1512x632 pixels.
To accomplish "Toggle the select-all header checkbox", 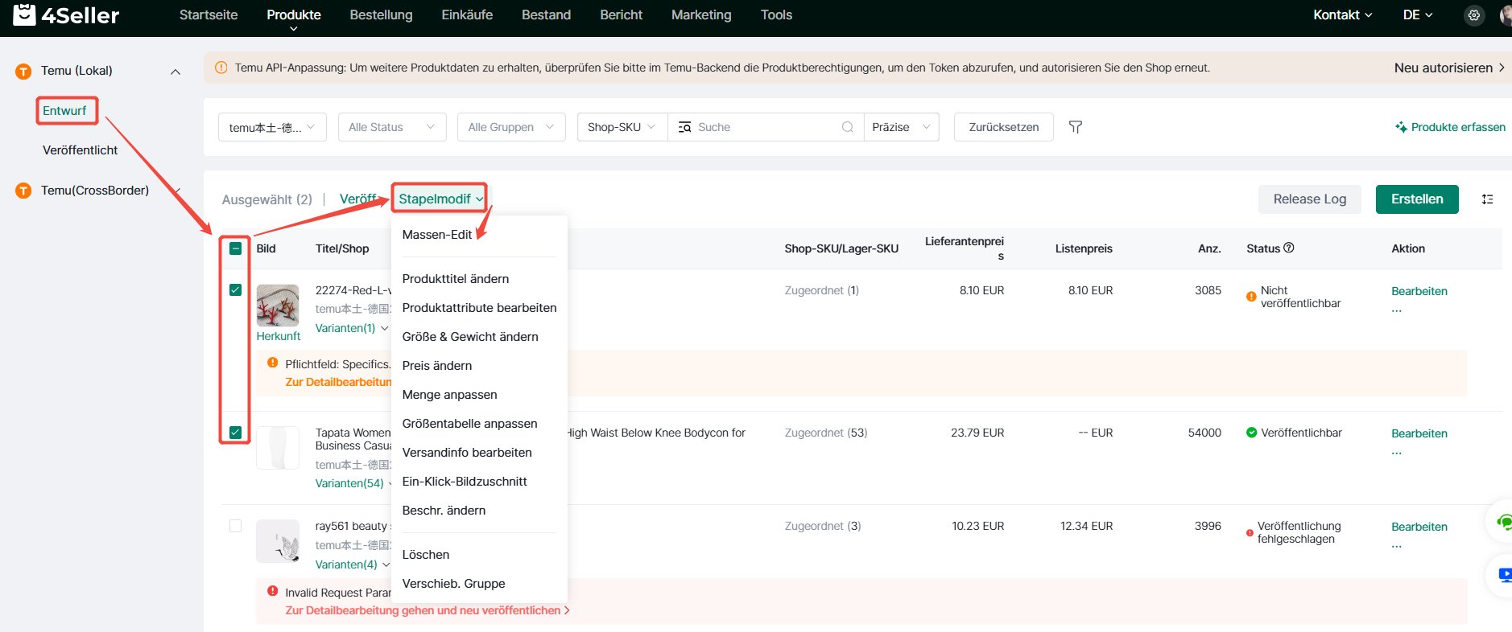I will pyautogui.click(x=235, y=248).
